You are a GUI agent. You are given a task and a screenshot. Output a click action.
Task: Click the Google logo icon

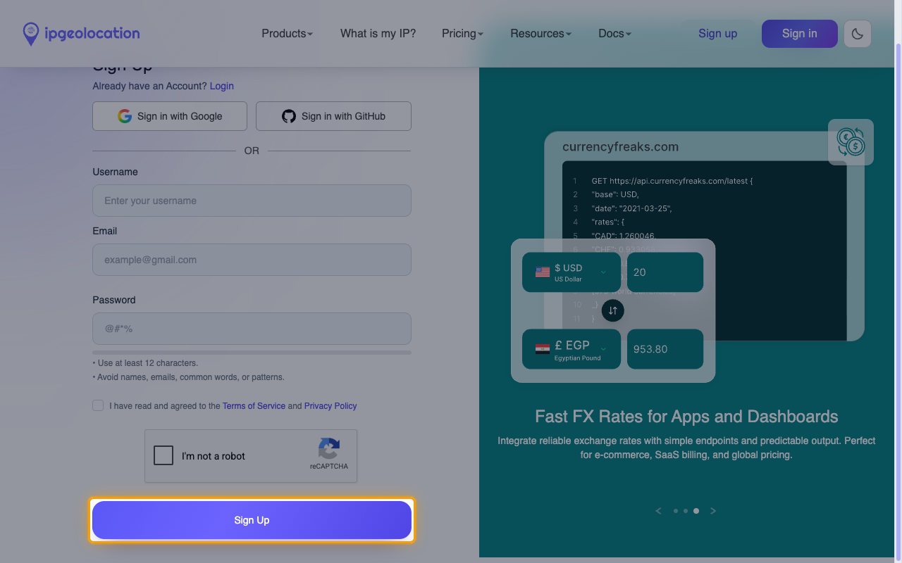[125, 116]
